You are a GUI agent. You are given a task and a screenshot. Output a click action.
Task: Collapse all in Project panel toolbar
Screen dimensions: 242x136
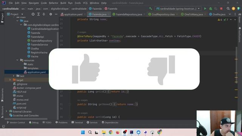pos(44,14)
